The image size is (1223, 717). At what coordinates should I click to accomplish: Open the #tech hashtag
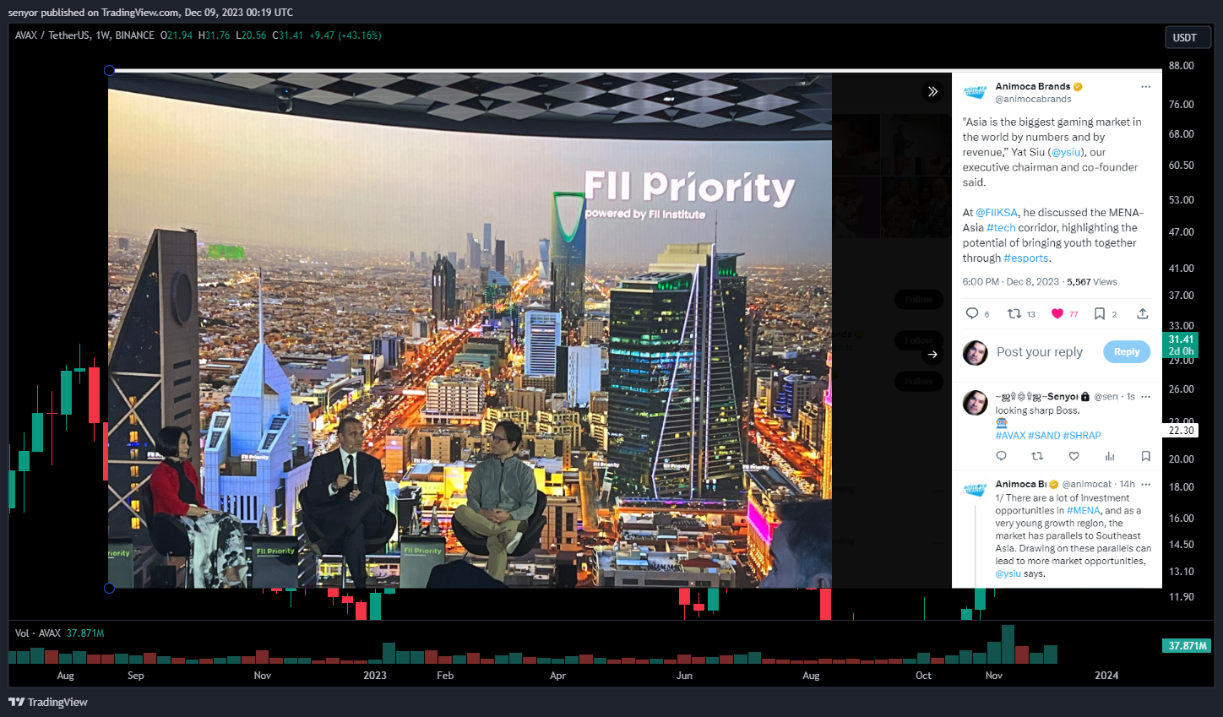coord(1001,228)
